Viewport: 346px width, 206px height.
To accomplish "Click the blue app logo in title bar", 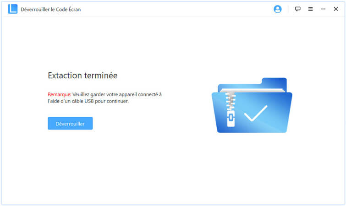I will [12, 9].
